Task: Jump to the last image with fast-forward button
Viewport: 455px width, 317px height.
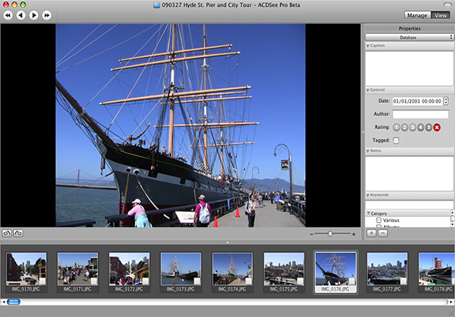Action: pos(47,15)
